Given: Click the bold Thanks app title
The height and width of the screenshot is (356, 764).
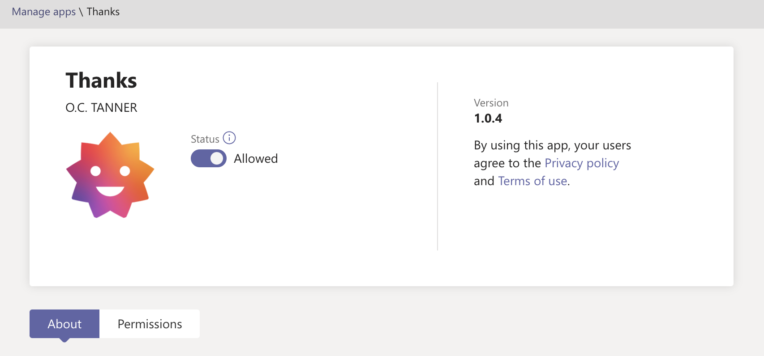Looking at the screenshot, I should click(x=101, y=81).
